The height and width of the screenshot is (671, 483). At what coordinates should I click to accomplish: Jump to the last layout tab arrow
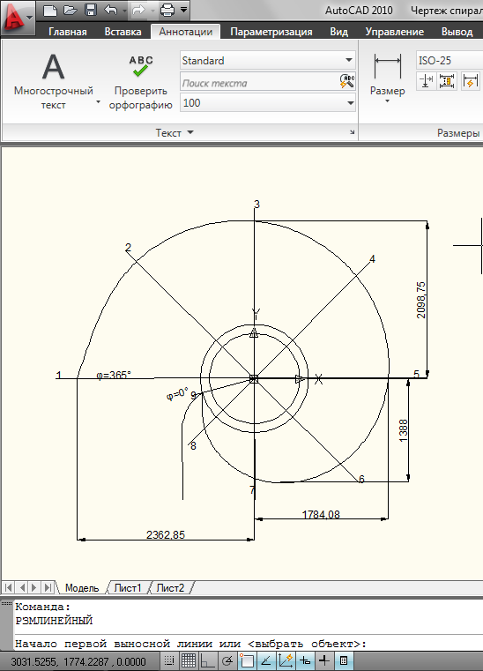coord(48,587)
